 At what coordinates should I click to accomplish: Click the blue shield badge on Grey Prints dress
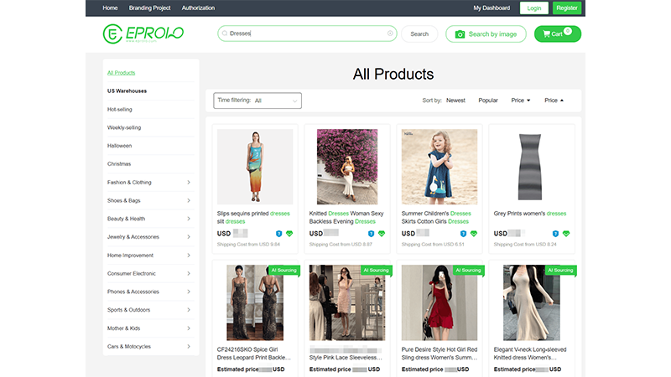click(554, 234)
